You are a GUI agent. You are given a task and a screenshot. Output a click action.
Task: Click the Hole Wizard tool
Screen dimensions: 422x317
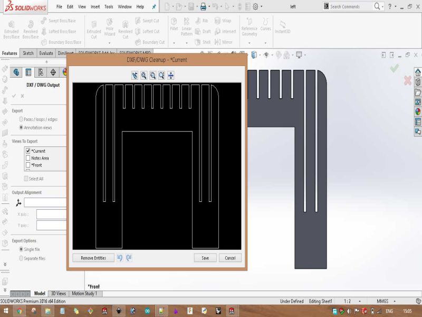click(110, 27)
